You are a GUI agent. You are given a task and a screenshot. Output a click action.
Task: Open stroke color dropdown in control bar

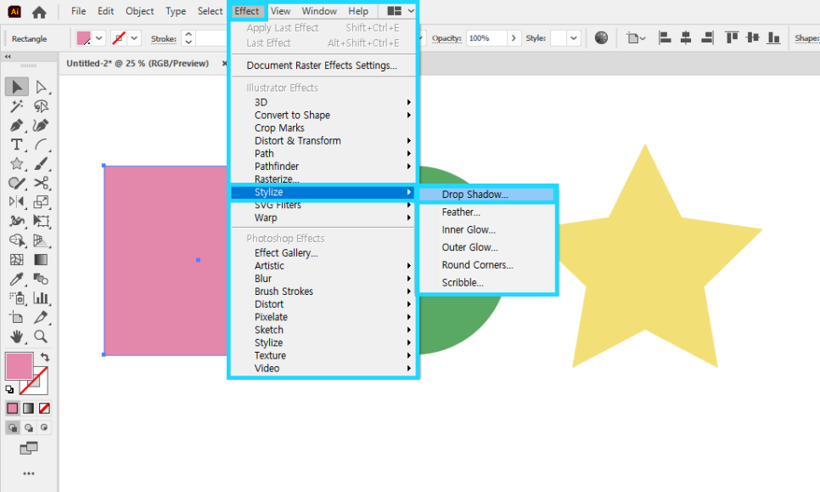click(134, 38)
